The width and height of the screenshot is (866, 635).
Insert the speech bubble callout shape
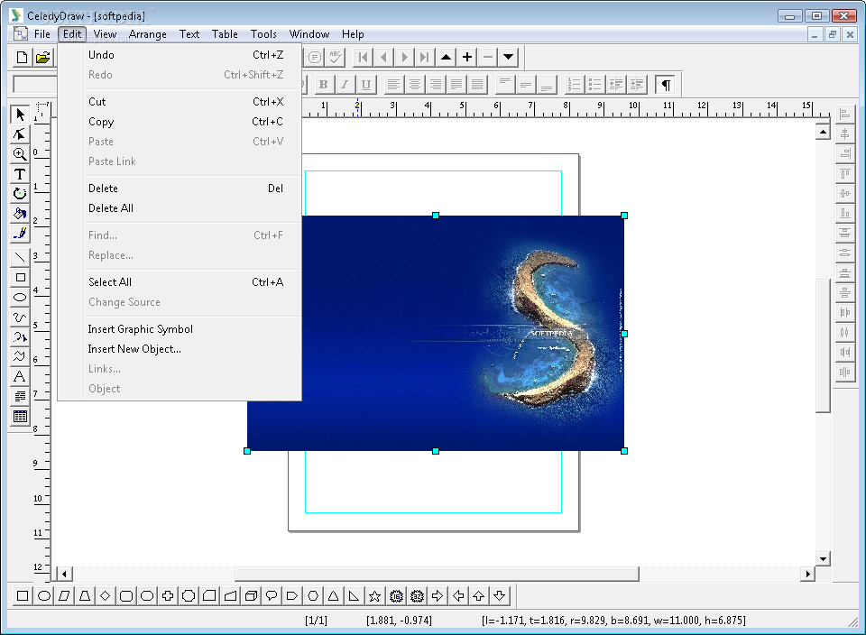point(272,596)
